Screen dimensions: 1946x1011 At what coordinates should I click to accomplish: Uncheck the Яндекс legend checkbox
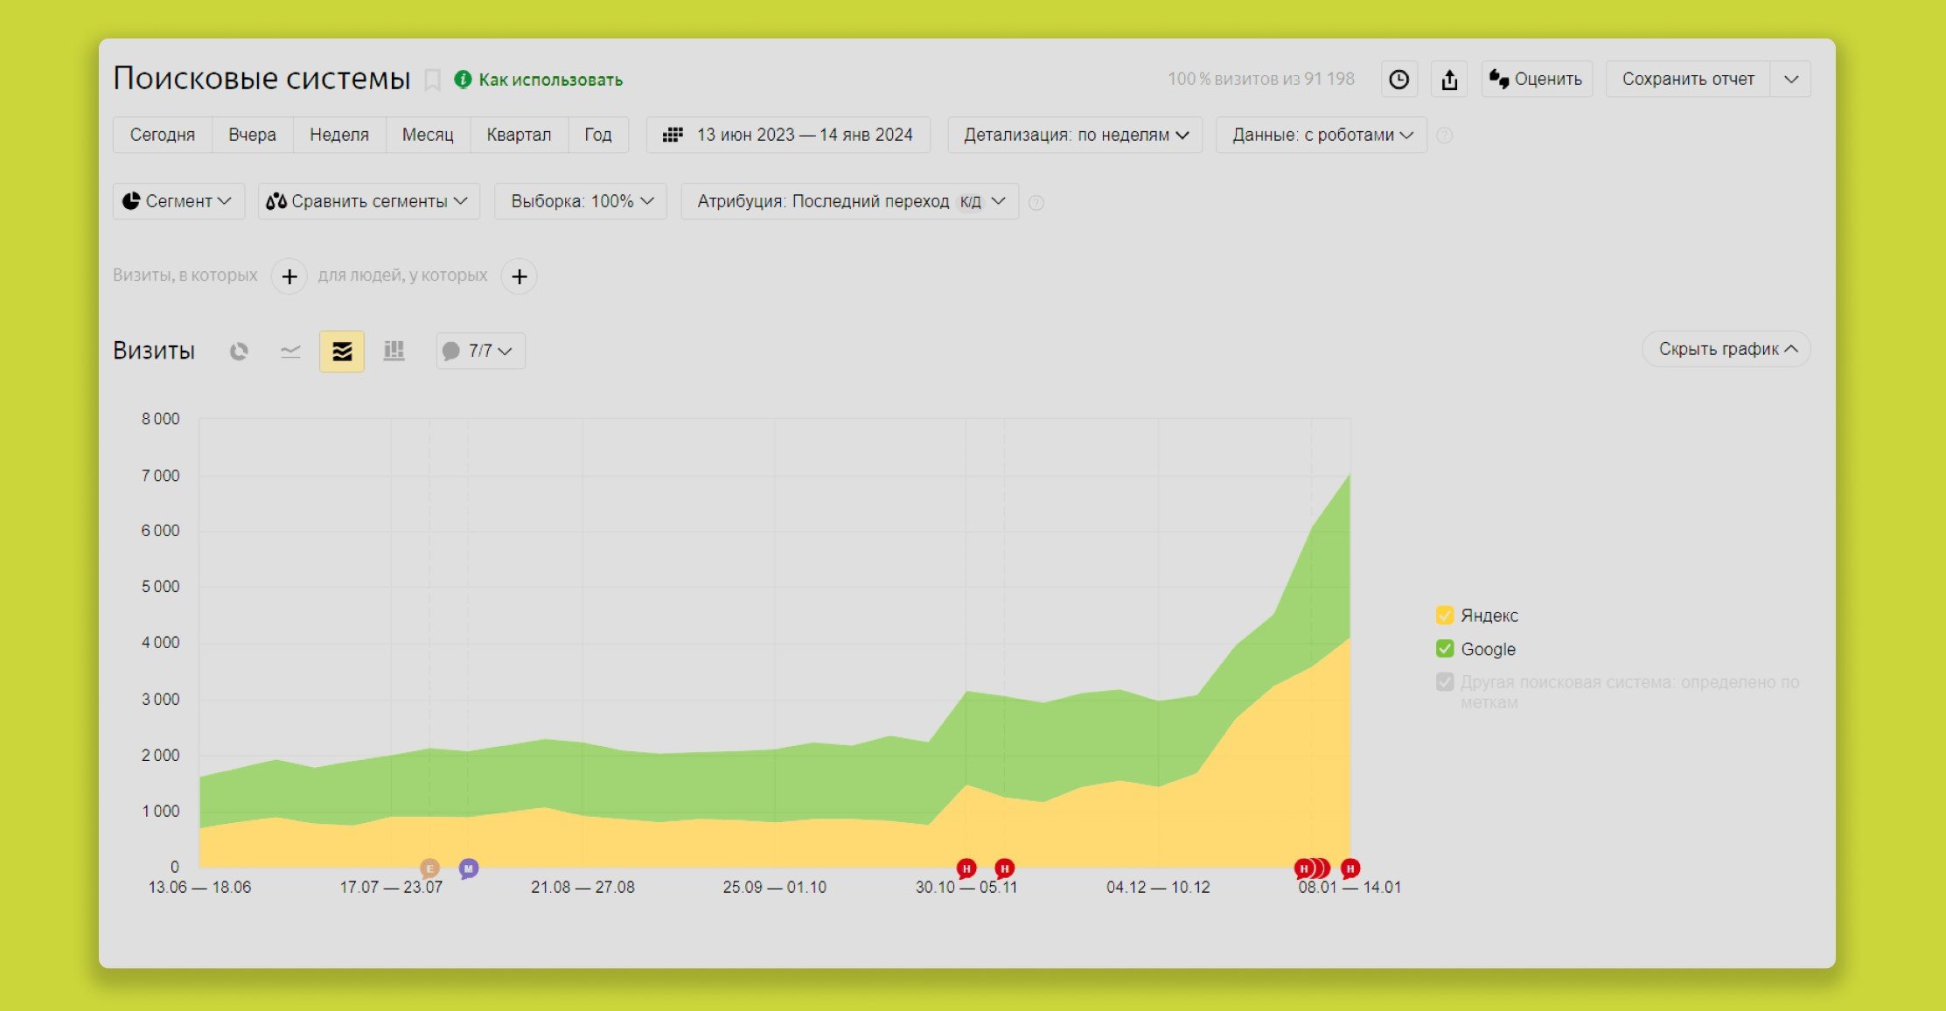coord(1445,616)
